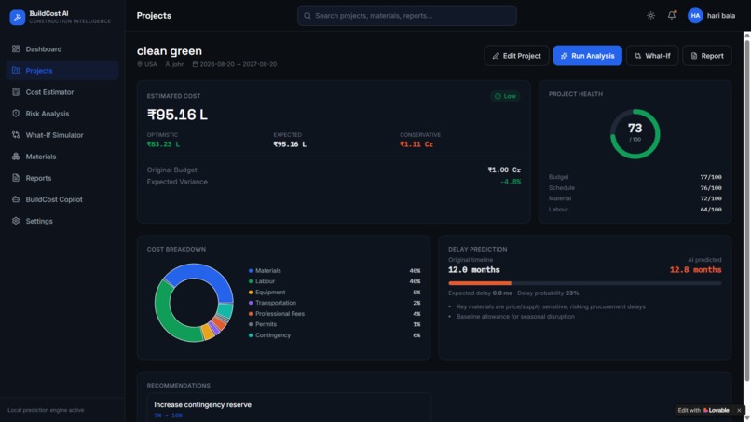The width and height of the screenshot is (751, 422).
Task: Click the purple Transportation legend dot
Action: pyautogui.click(x=251, y=303)
